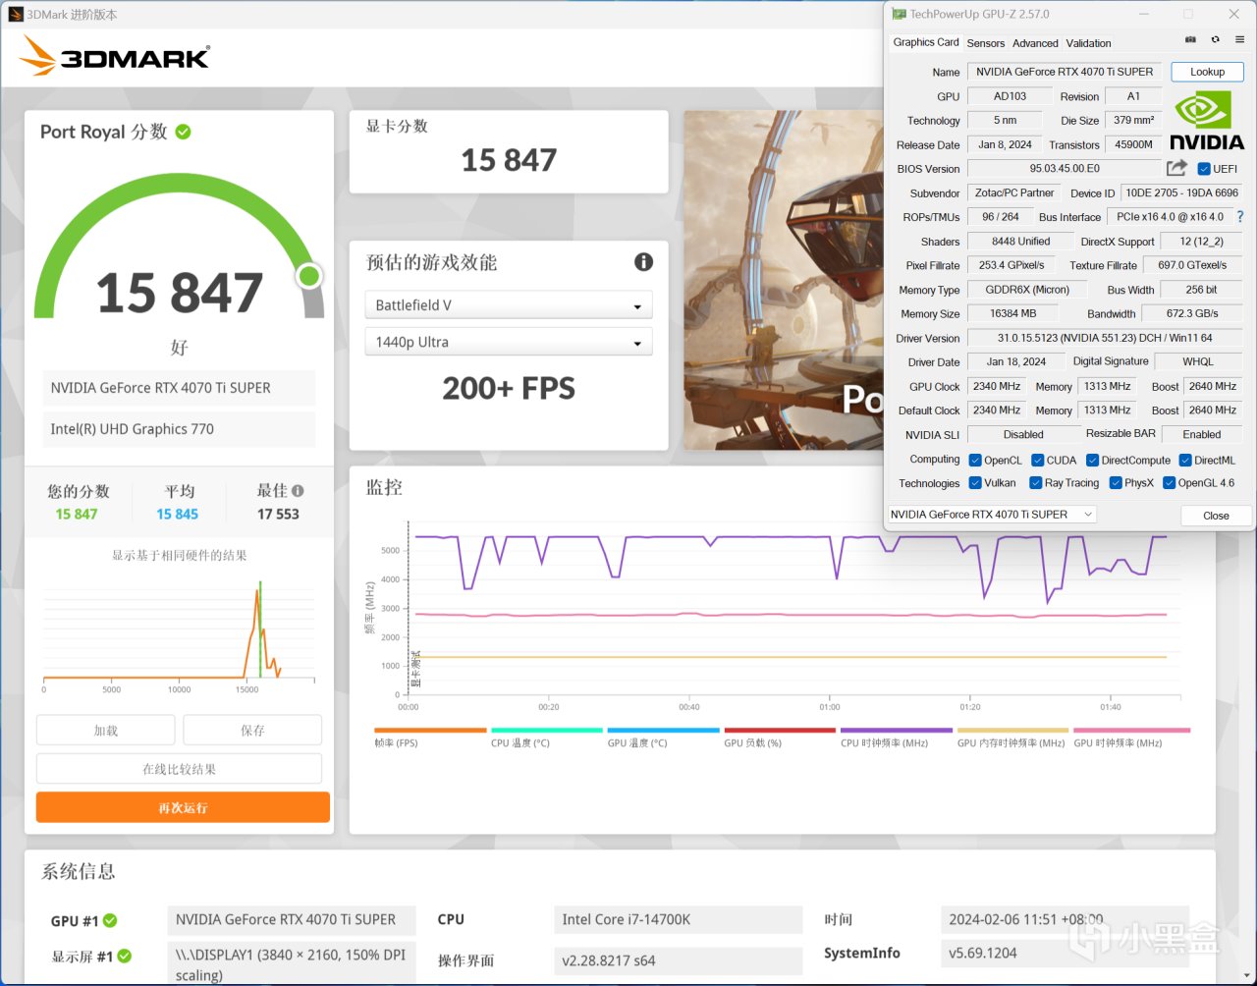Toggle the OpenGL 4.6 checkbox
This screenshot has width=1257, height=986.
(x=1169, y=483)
